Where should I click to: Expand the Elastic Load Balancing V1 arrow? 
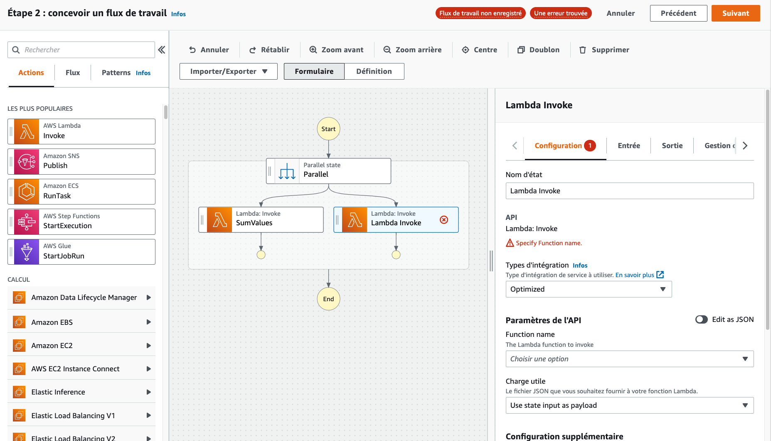click(148, 415)
